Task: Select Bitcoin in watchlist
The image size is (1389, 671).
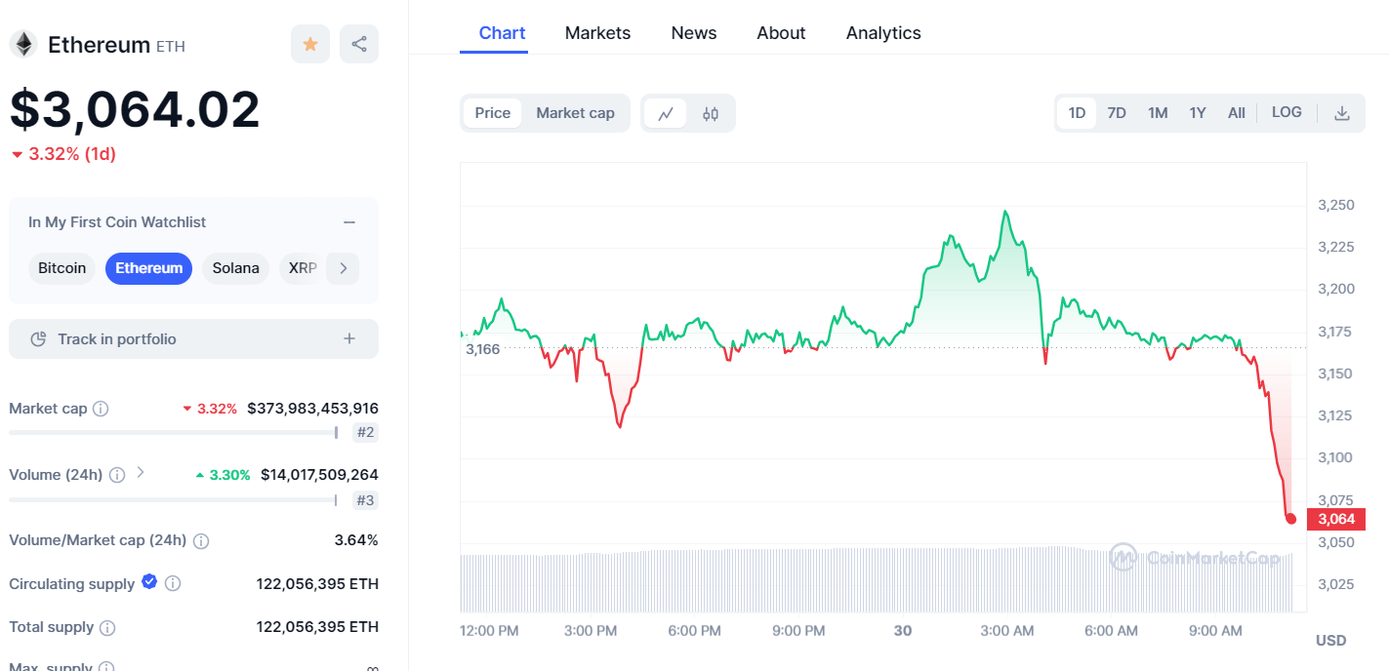Action: (62, 268)
